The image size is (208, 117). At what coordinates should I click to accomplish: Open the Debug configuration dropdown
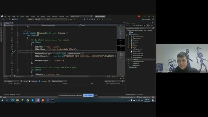[x=31, y=19]
